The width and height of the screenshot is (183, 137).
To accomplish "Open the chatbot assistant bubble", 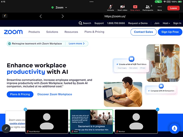I will [x=174, y=128].
